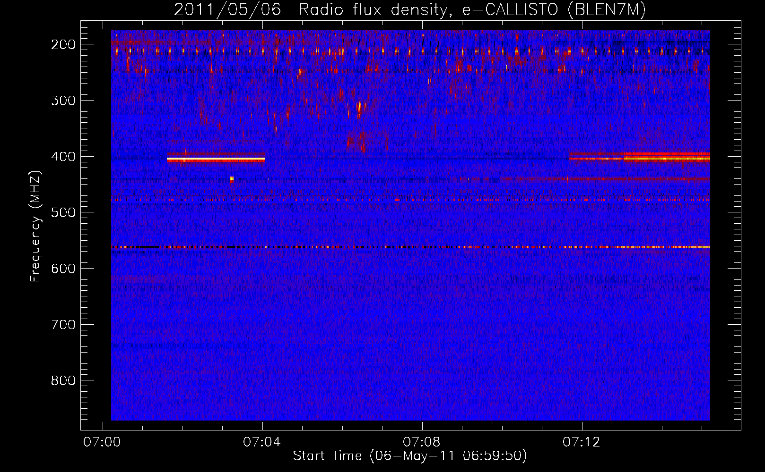Click the orange interference line near 560 MHz
765x472 pixels.
pos(410,247)
